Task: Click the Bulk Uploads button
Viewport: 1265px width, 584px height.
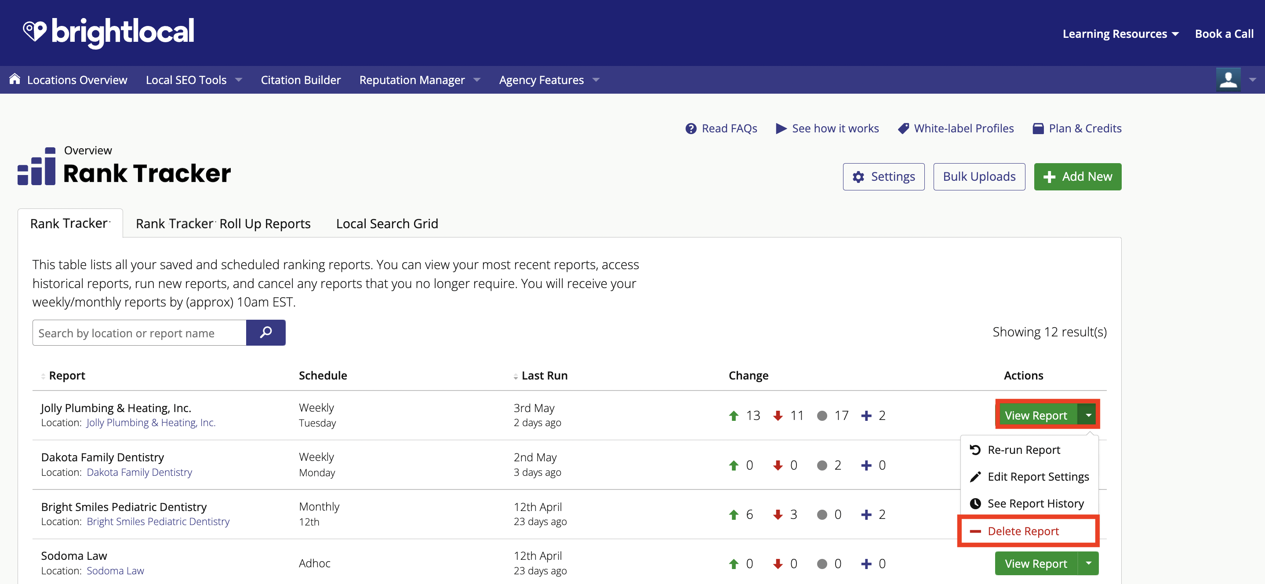Action: pos(979,177)
